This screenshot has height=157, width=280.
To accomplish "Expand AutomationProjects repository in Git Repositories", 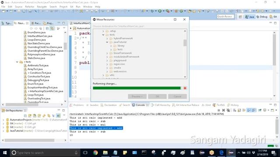I will tap(3, 120).
